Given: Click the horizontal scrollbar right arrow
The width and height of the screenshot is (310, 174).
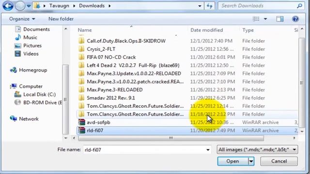Looking at the screenshot, I should click(294, 138).
